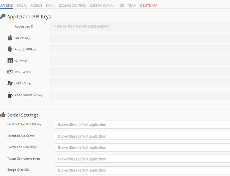The image size is (230, 176).
Task: Click the 'Facebook App ID / API Key:' label
Action: 24,124
